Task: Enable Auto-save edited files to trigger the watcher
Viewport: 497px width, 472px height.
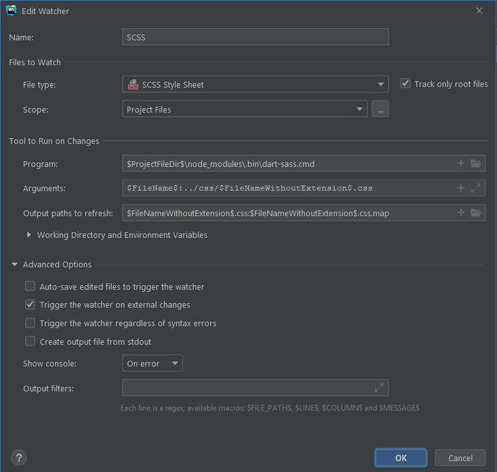Action: point(30,287)
